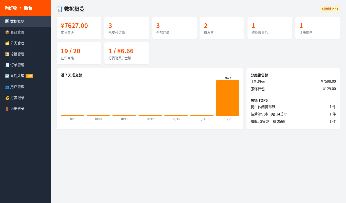Click the package icon next to 商品管理

[7, 32]
